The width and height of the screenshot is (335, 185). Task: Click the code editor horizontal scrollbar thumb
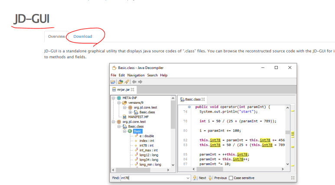(x=210, y=169)
